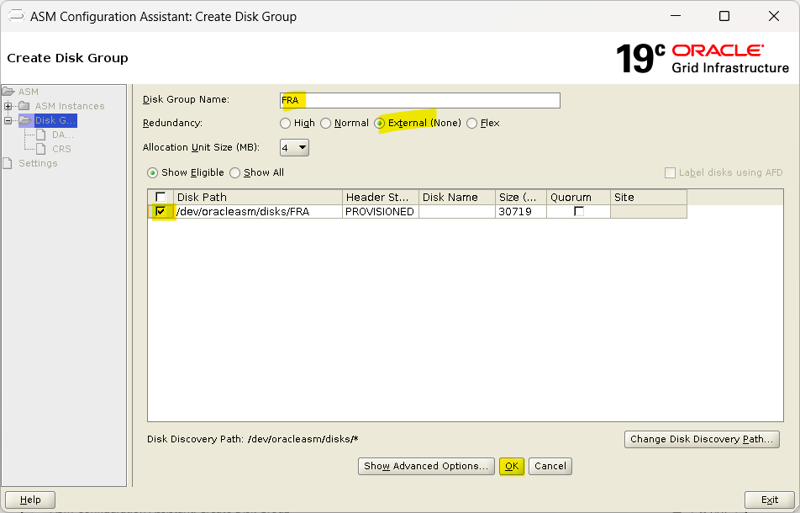
Task: Expand the ASM Instances tree node
Action: coord(8,106)
